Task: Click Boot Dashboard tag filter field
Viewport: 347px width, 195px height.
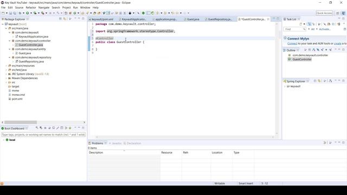Action: (43, 134)
